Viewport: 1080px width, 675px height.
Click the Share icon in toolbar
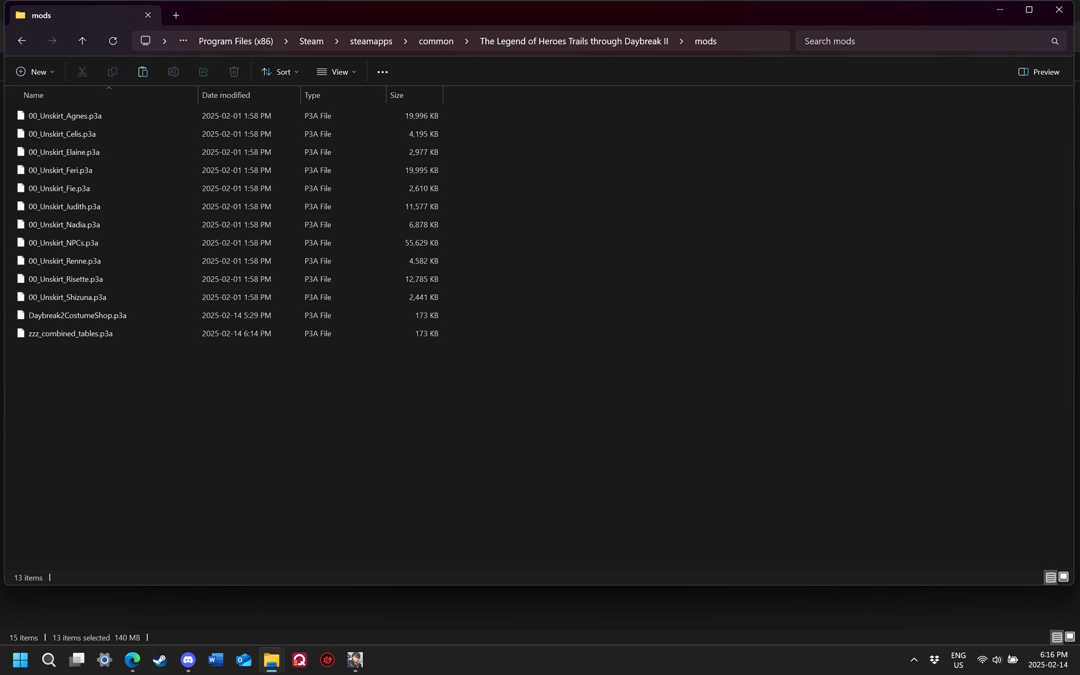(204, 72)
